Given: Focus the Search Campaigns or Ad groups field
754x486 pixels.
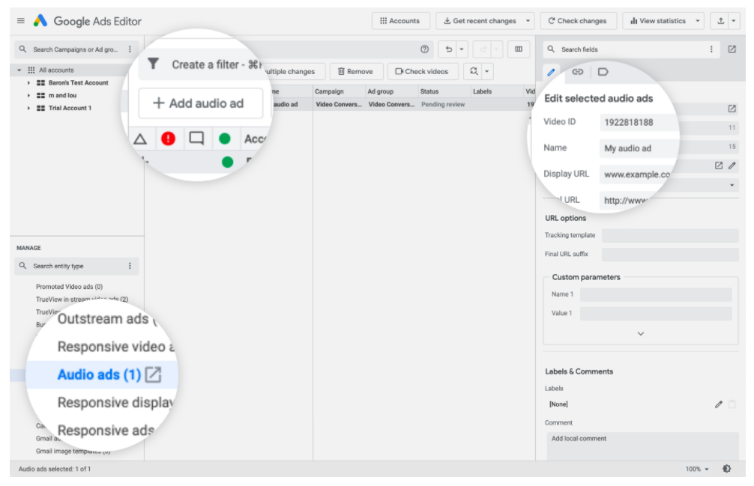Looking at the screenshot, I should tap(76, 49).
